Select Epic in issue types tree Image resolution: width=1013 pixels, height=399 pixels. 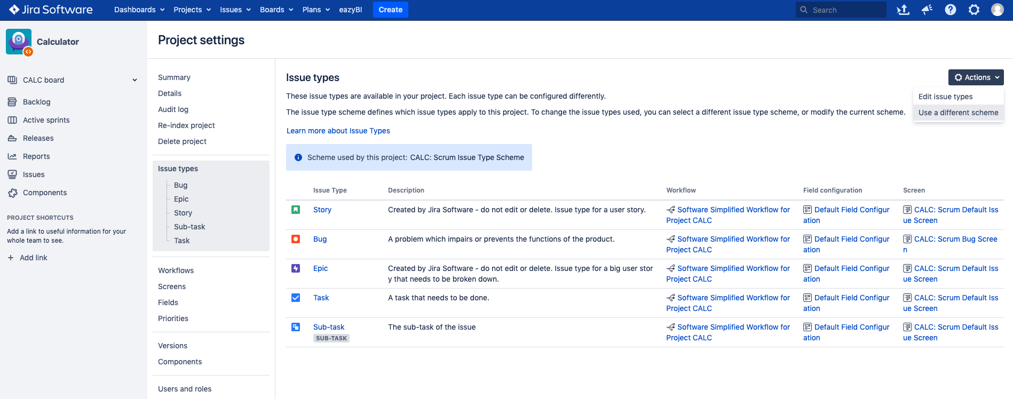click(x=181, y=199)
